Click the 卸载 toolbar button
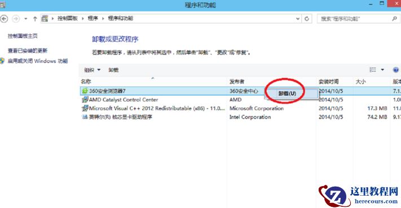 pos(113,70)
